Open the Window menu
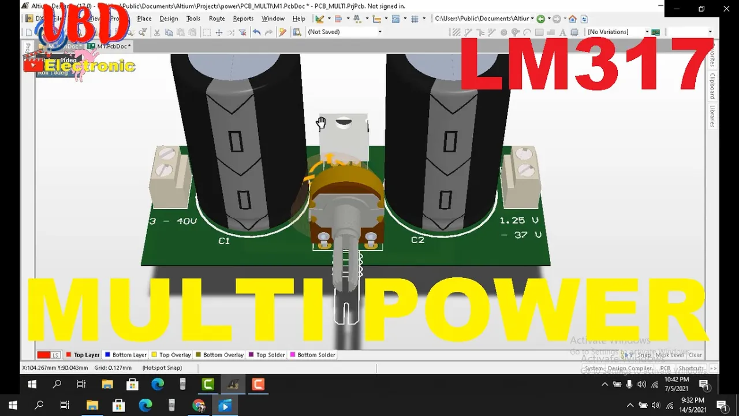The image size is (739, 416). [273, 18]
